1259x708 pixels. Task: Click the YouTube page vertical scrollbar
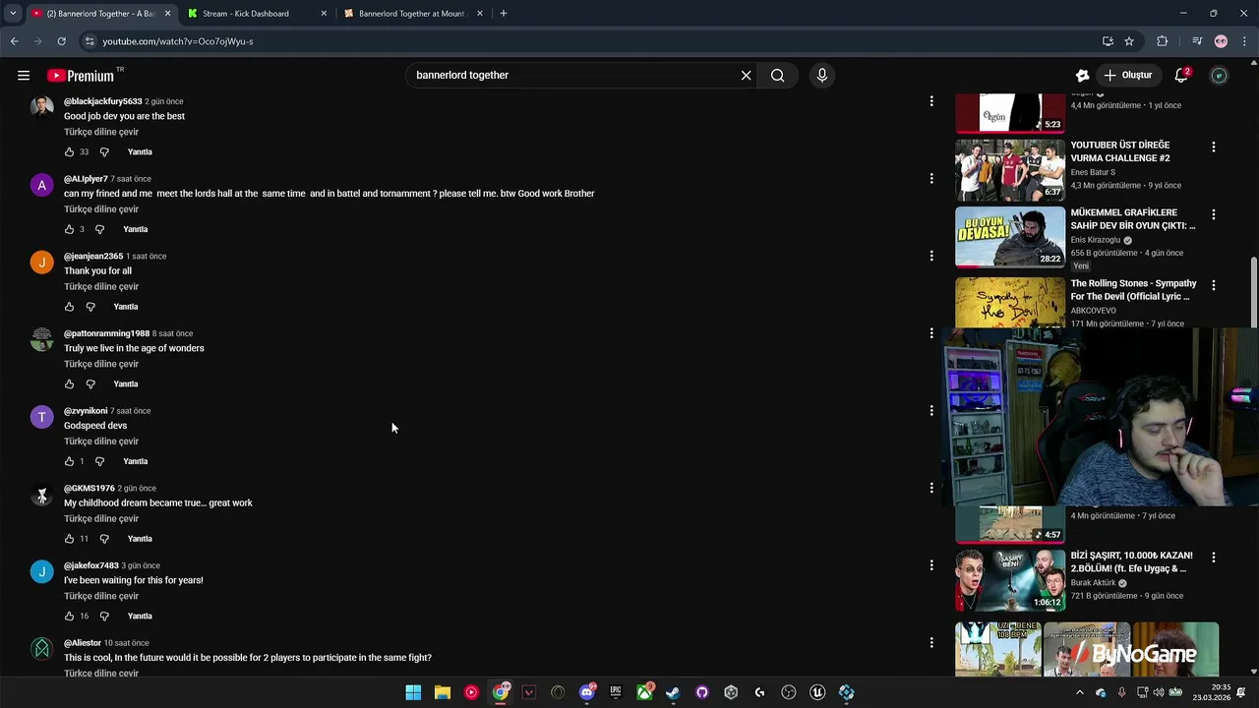[x=1254, y=291]
